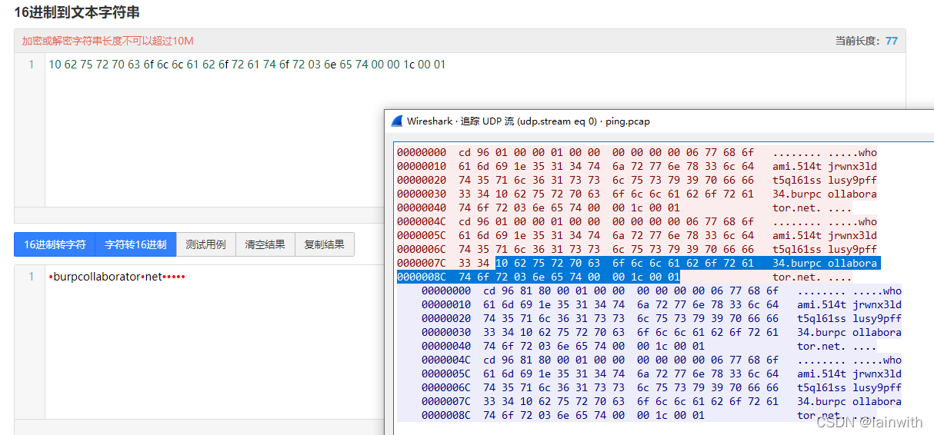Click red row at offset 0000004C

click(x=637, y=221)
